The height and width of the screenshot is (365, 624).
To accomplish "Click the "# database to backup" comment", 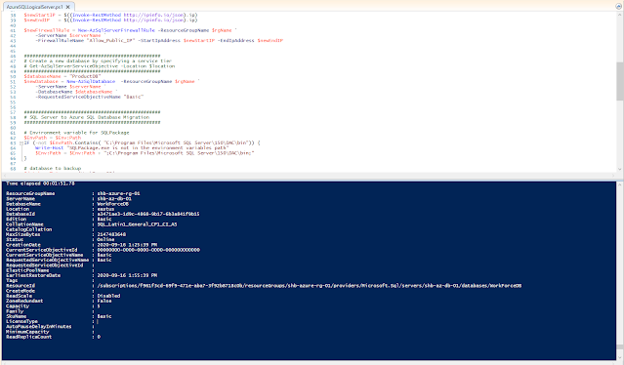I will [53, 168].
